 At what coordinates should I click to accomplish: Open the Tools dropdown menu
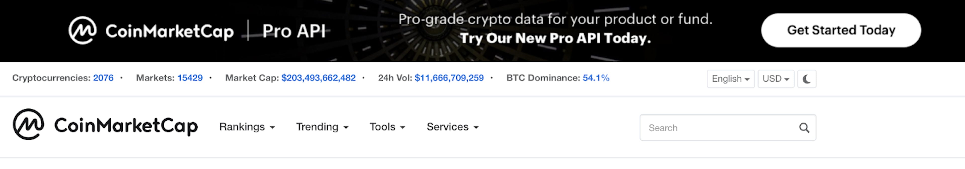(387, 127)
